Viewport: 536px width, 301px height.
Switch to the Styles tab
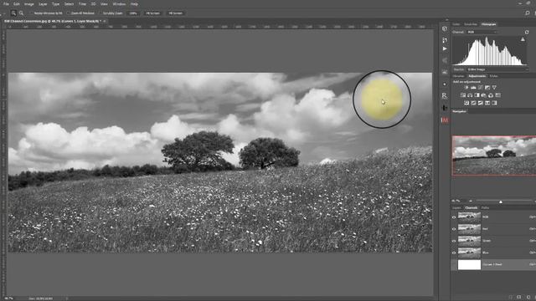(x=493, y=76)
